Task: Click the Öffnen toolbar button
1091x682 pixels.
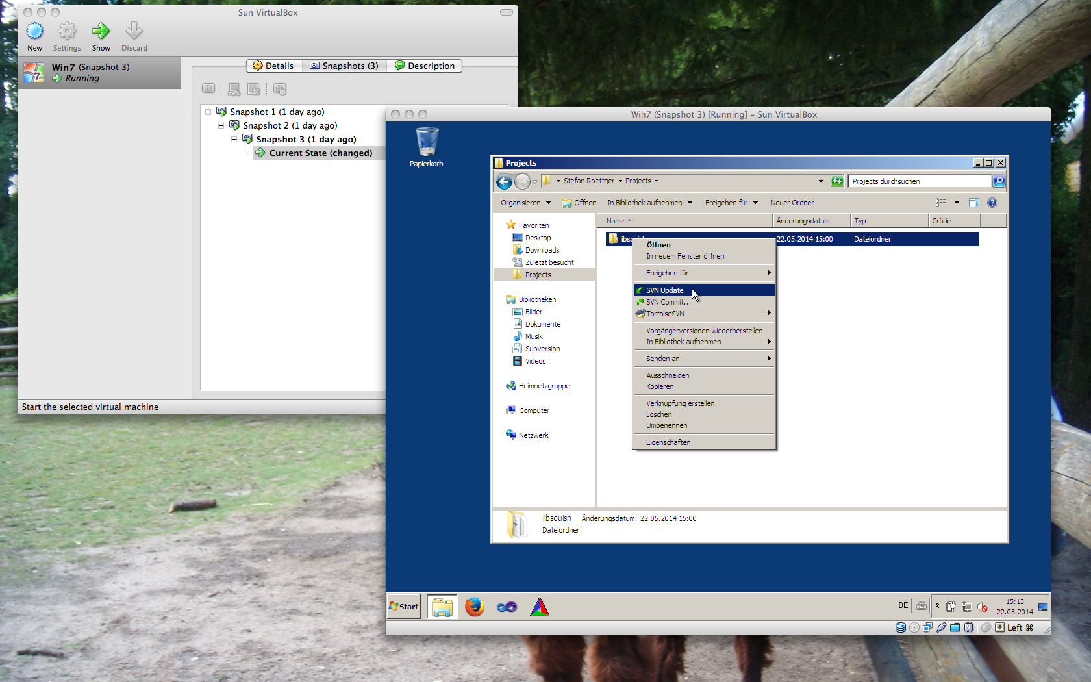Action: pyautogui.click(x=579, y=203)
